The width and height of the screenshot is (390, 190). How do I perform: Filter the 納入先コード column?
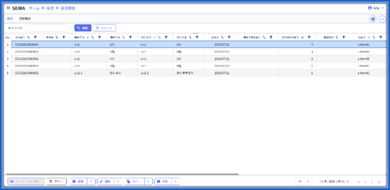[x=166, y=37]
